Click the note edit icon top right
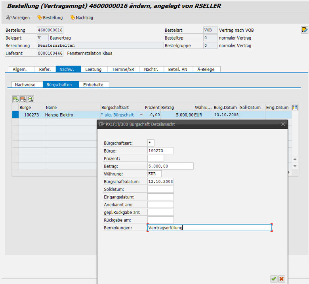The image size is (309, 284). [x=304, y=30]
